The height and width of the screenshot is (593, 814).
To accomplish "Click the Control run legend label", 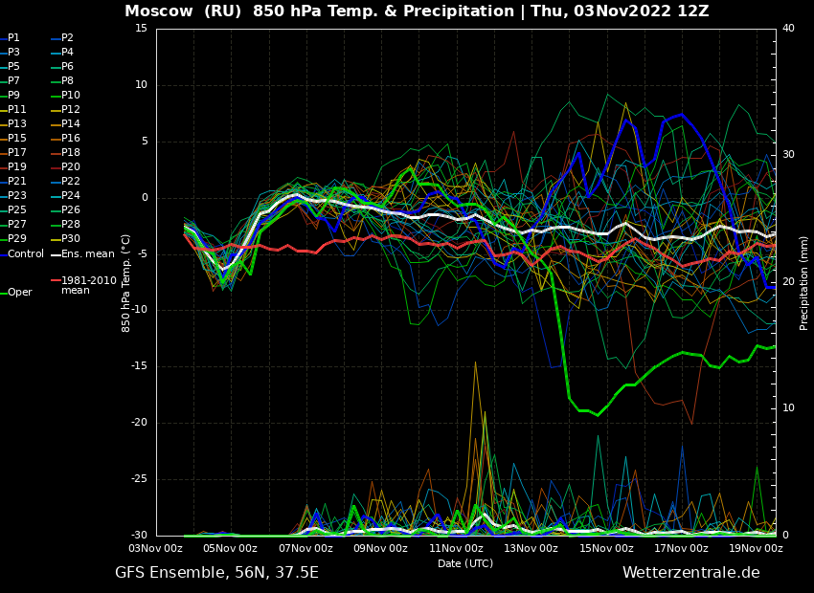I will [x=26, y=253].
